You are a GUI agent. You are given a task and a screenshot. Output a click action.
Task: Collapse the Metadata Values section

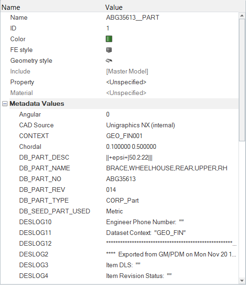5,103
